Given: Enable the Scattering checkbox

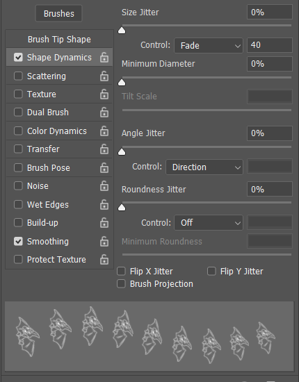Looking at the screenshot, I should [18, 76].
